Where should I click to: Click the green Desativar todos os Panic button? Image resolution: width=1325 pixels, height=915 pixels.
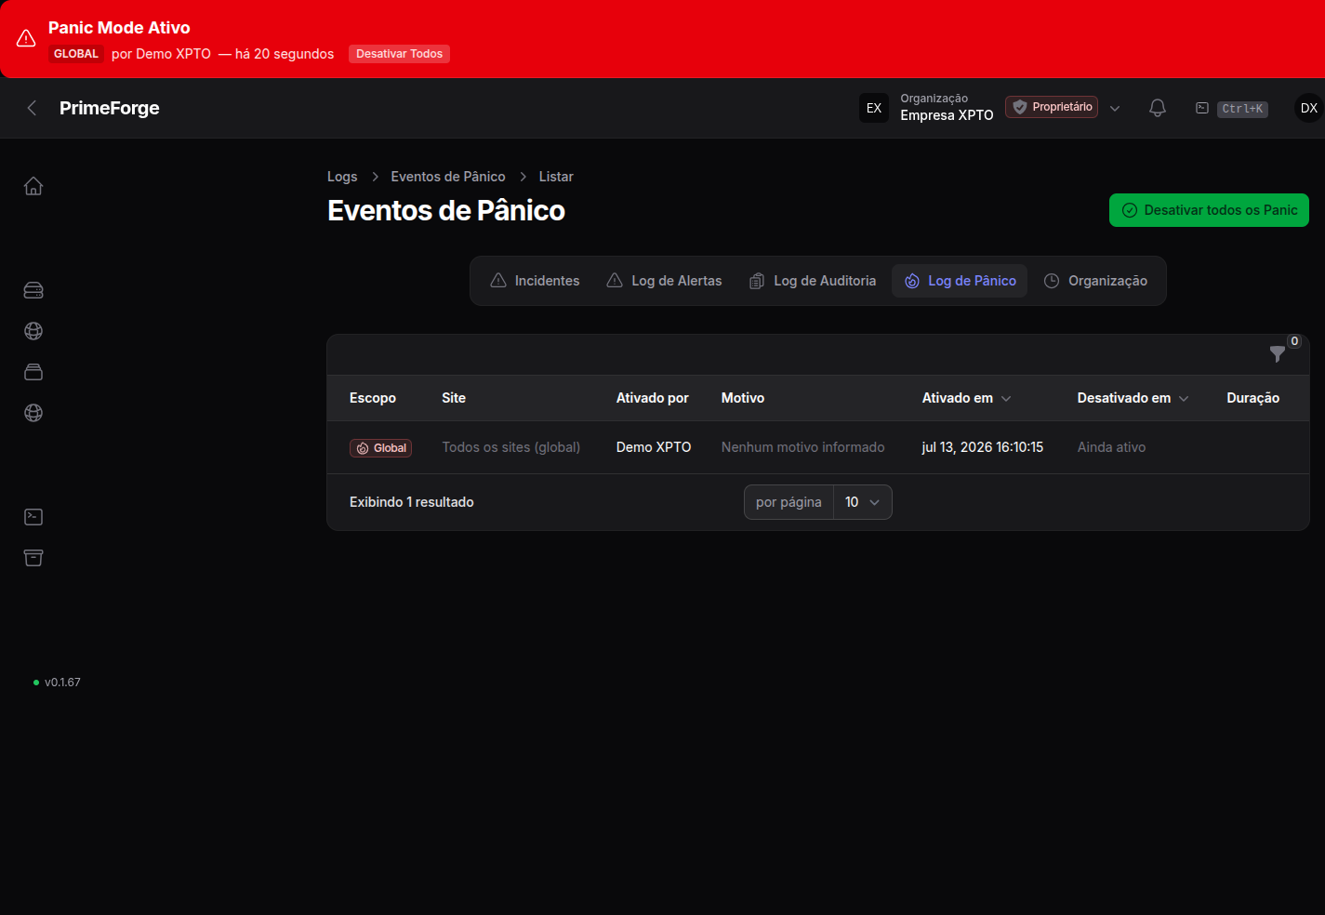[1209, 210]
